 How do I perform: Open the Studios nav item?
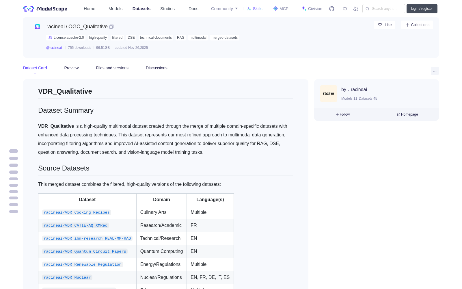tap(167, 9)
